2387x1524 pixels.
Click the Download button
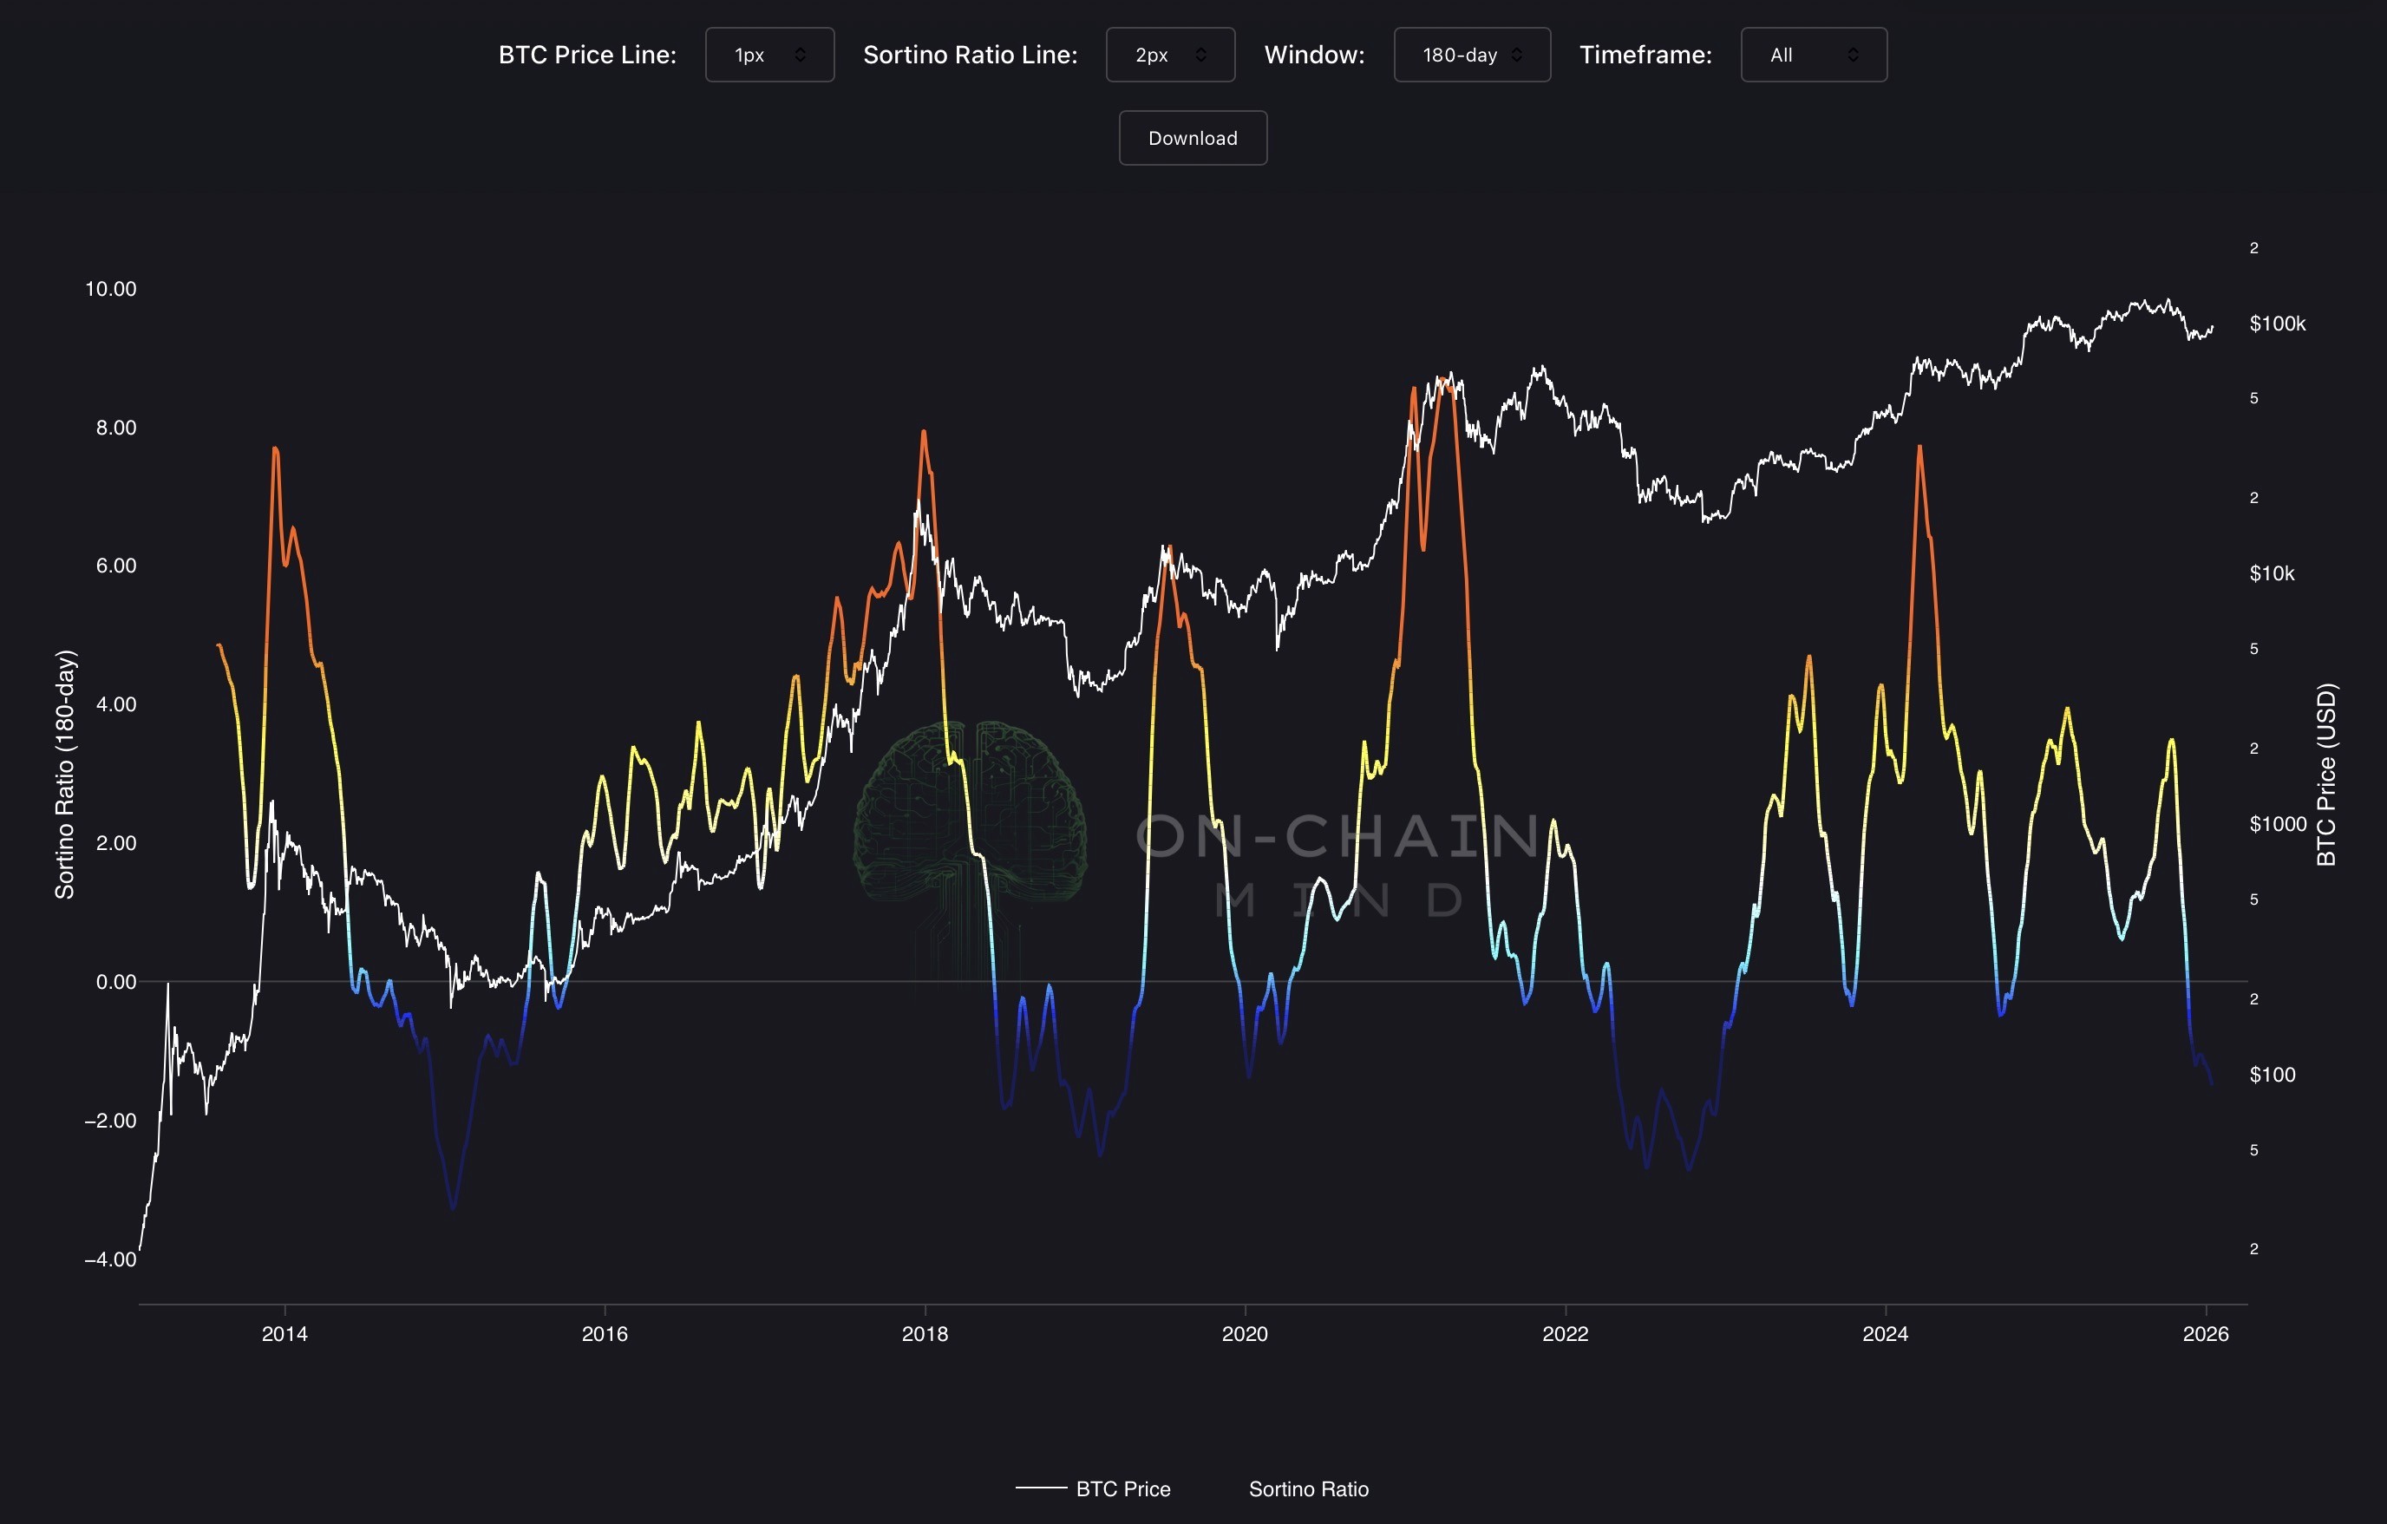(1193, 138)
